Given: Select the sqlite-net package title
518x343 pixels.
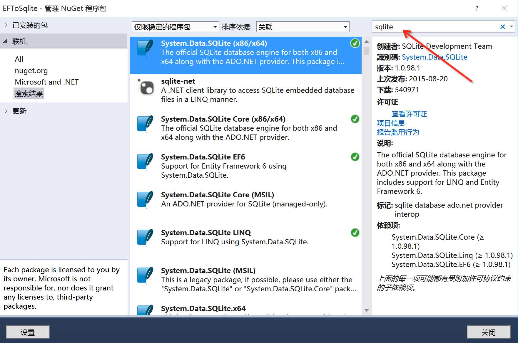Looking at the screenshot, I should pos(178,81).
